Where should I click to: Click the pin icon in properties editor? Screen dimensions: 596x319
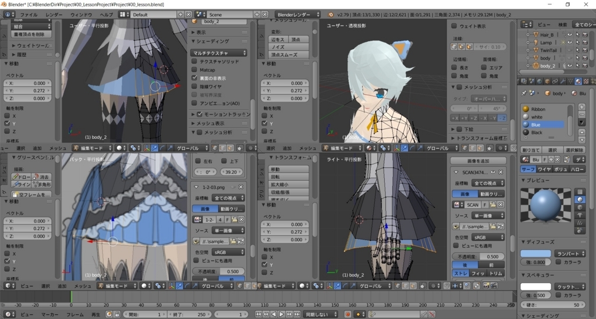pyautogui.click(x=524, y=93)
